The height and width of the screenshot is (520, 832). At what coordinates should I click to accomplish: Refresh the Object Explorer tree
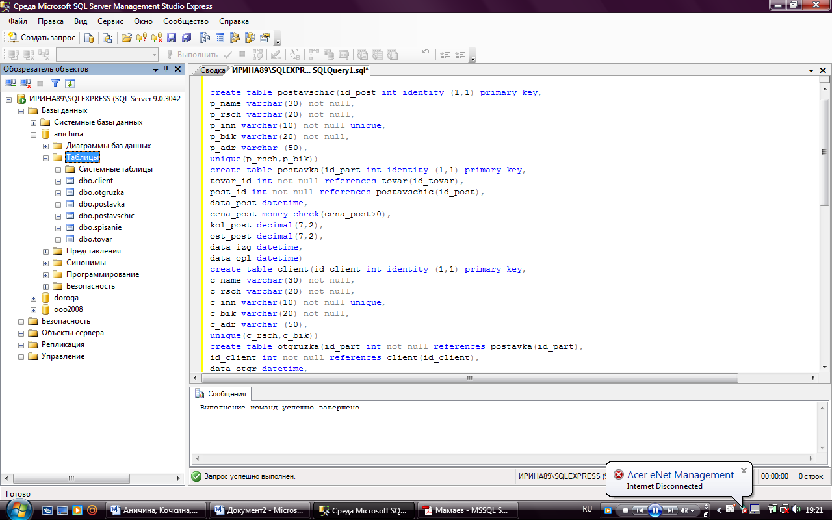coord(70,83)
